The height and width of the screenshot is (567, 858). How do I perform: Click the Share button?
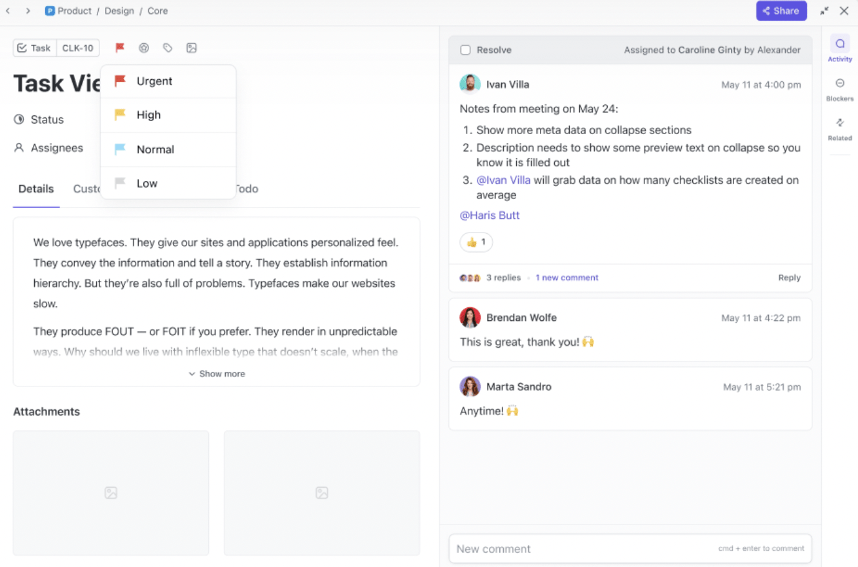click(781, 11)
